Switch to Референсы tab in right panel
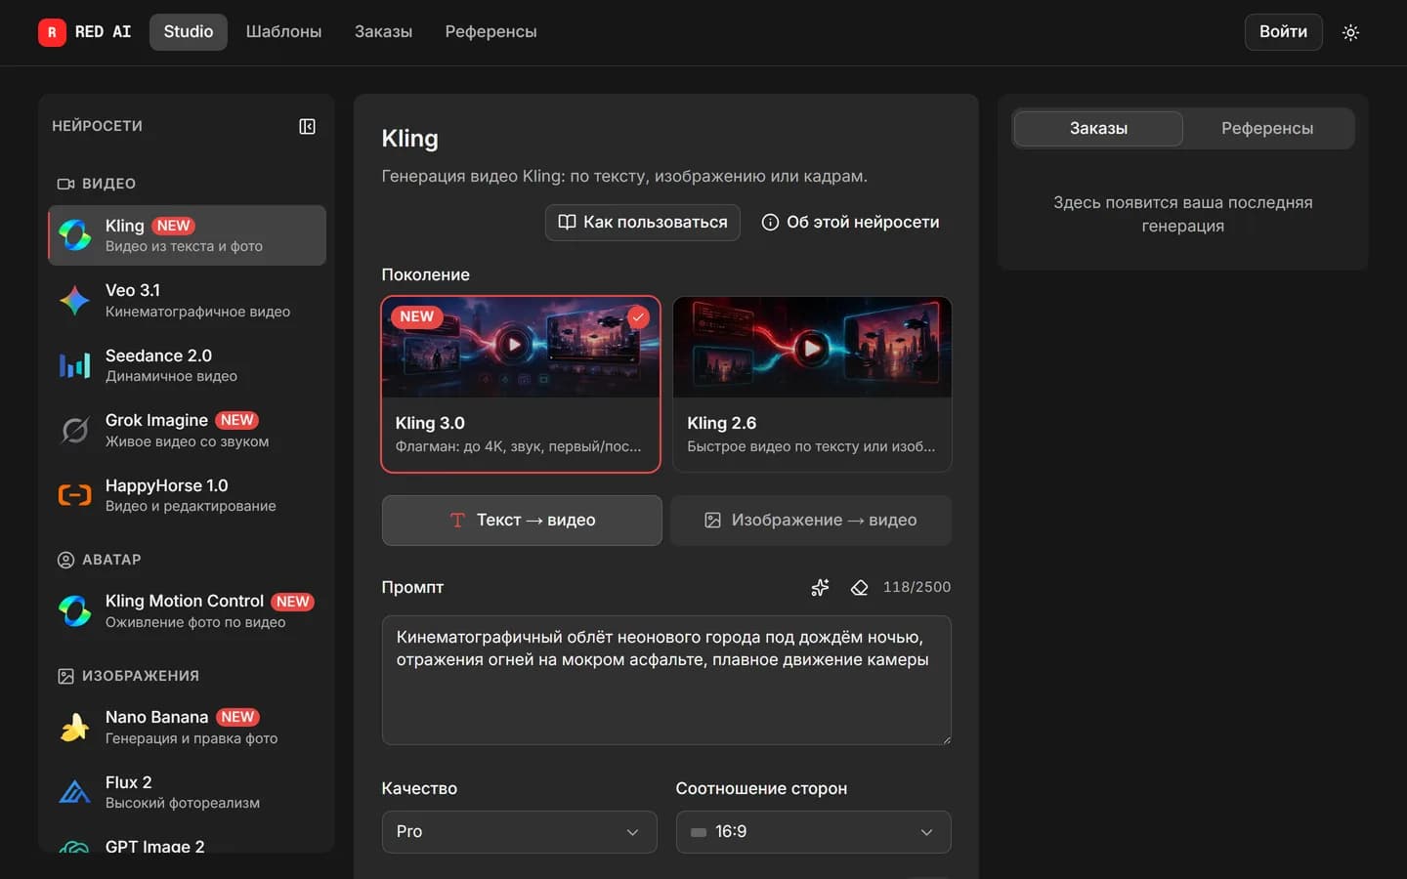The height and width of the screenshot is (879, 1407). 1267,128
